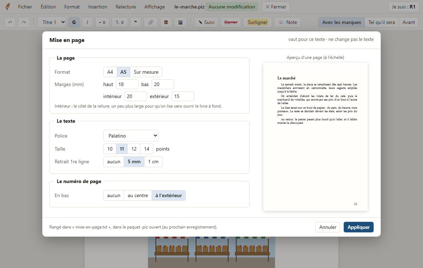The width and height of the screenshot is (423, 268).
Task: Click the undo arrow in the toolbar
Action: (10, 22)
